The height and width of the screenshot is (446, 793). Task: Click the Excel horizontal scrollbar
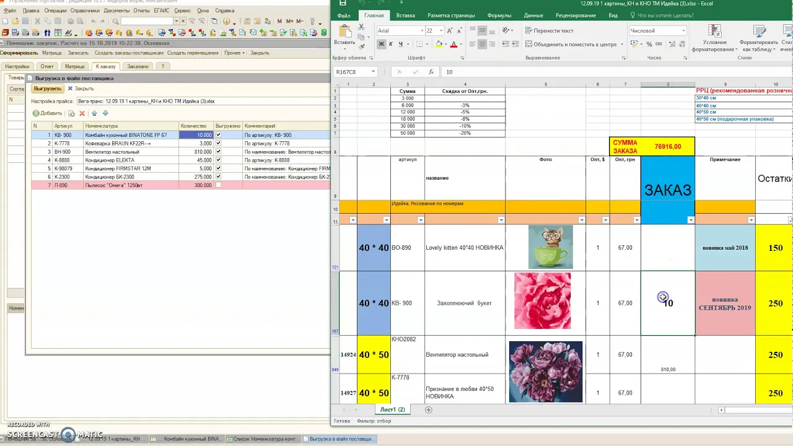(755, 409)
